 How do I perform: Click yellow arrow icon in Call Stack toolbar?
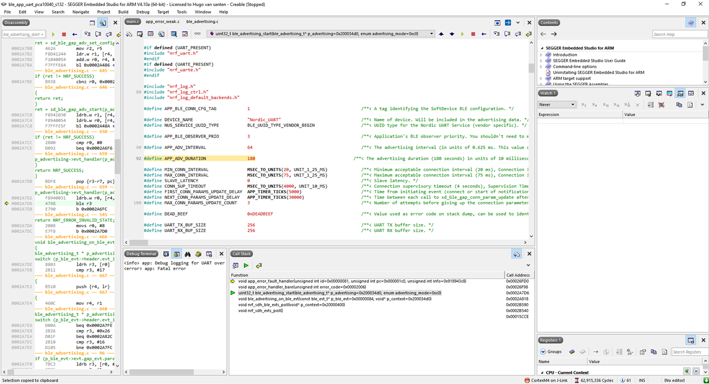pyautogui.click(x=259, y=266)
